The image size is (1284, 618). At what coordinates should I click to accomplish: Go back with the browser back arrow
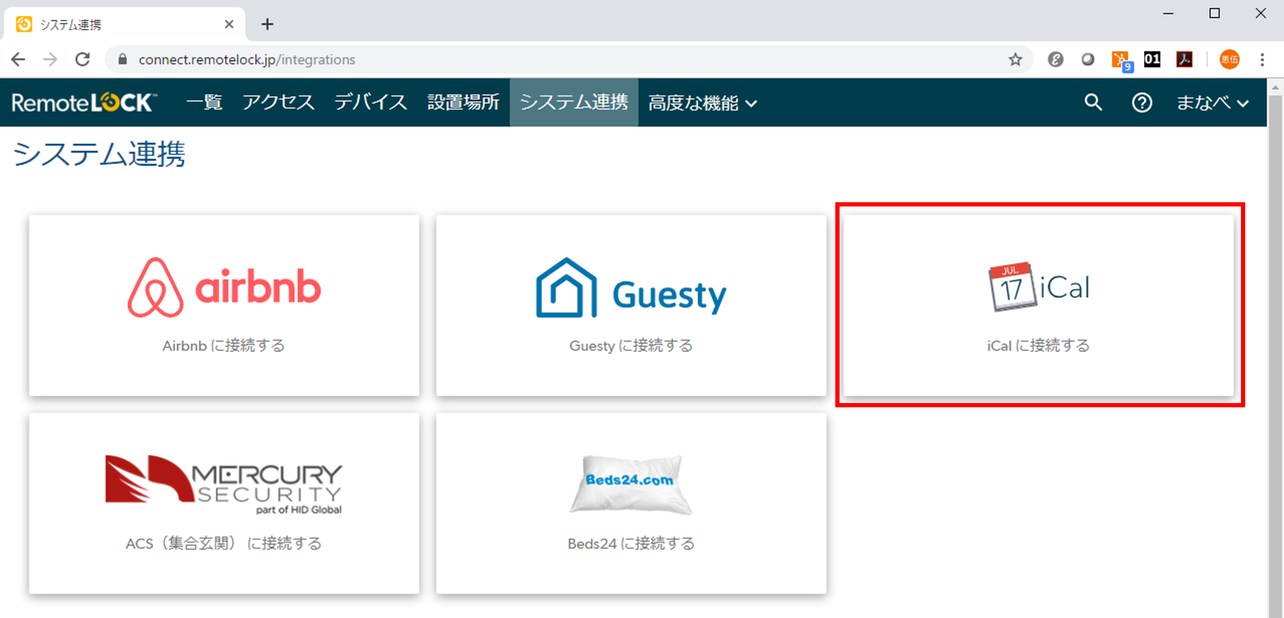click(x=18, y=60)
